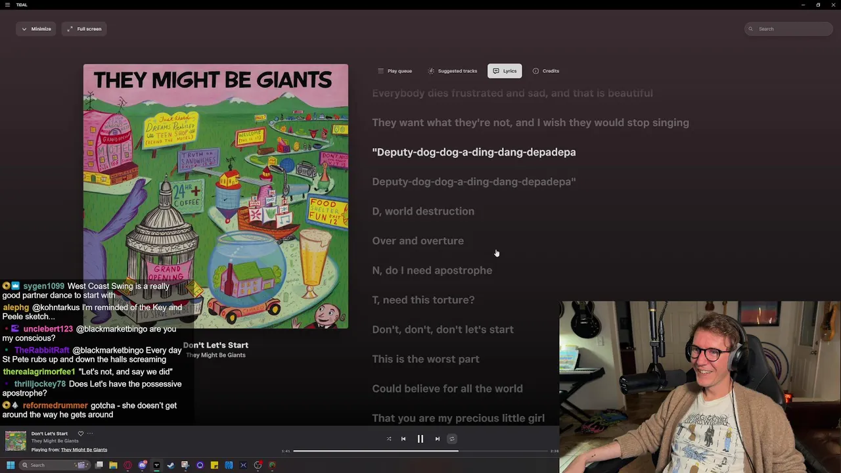Click artist They Might Be Giants in player bar
The width and height of the screenshot is (841, 473).
pyautogui.click(x=55, y=441)
